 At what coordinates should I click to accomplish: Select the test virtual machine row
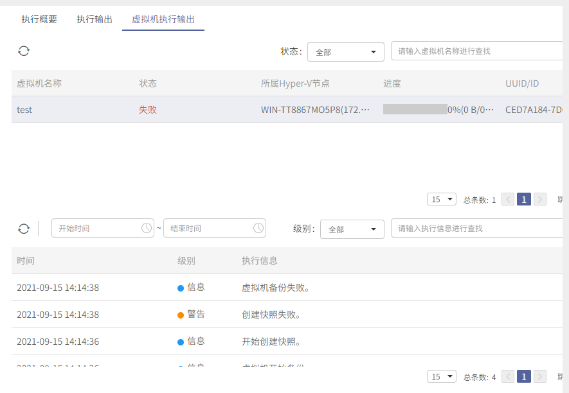tap(287, 110)
